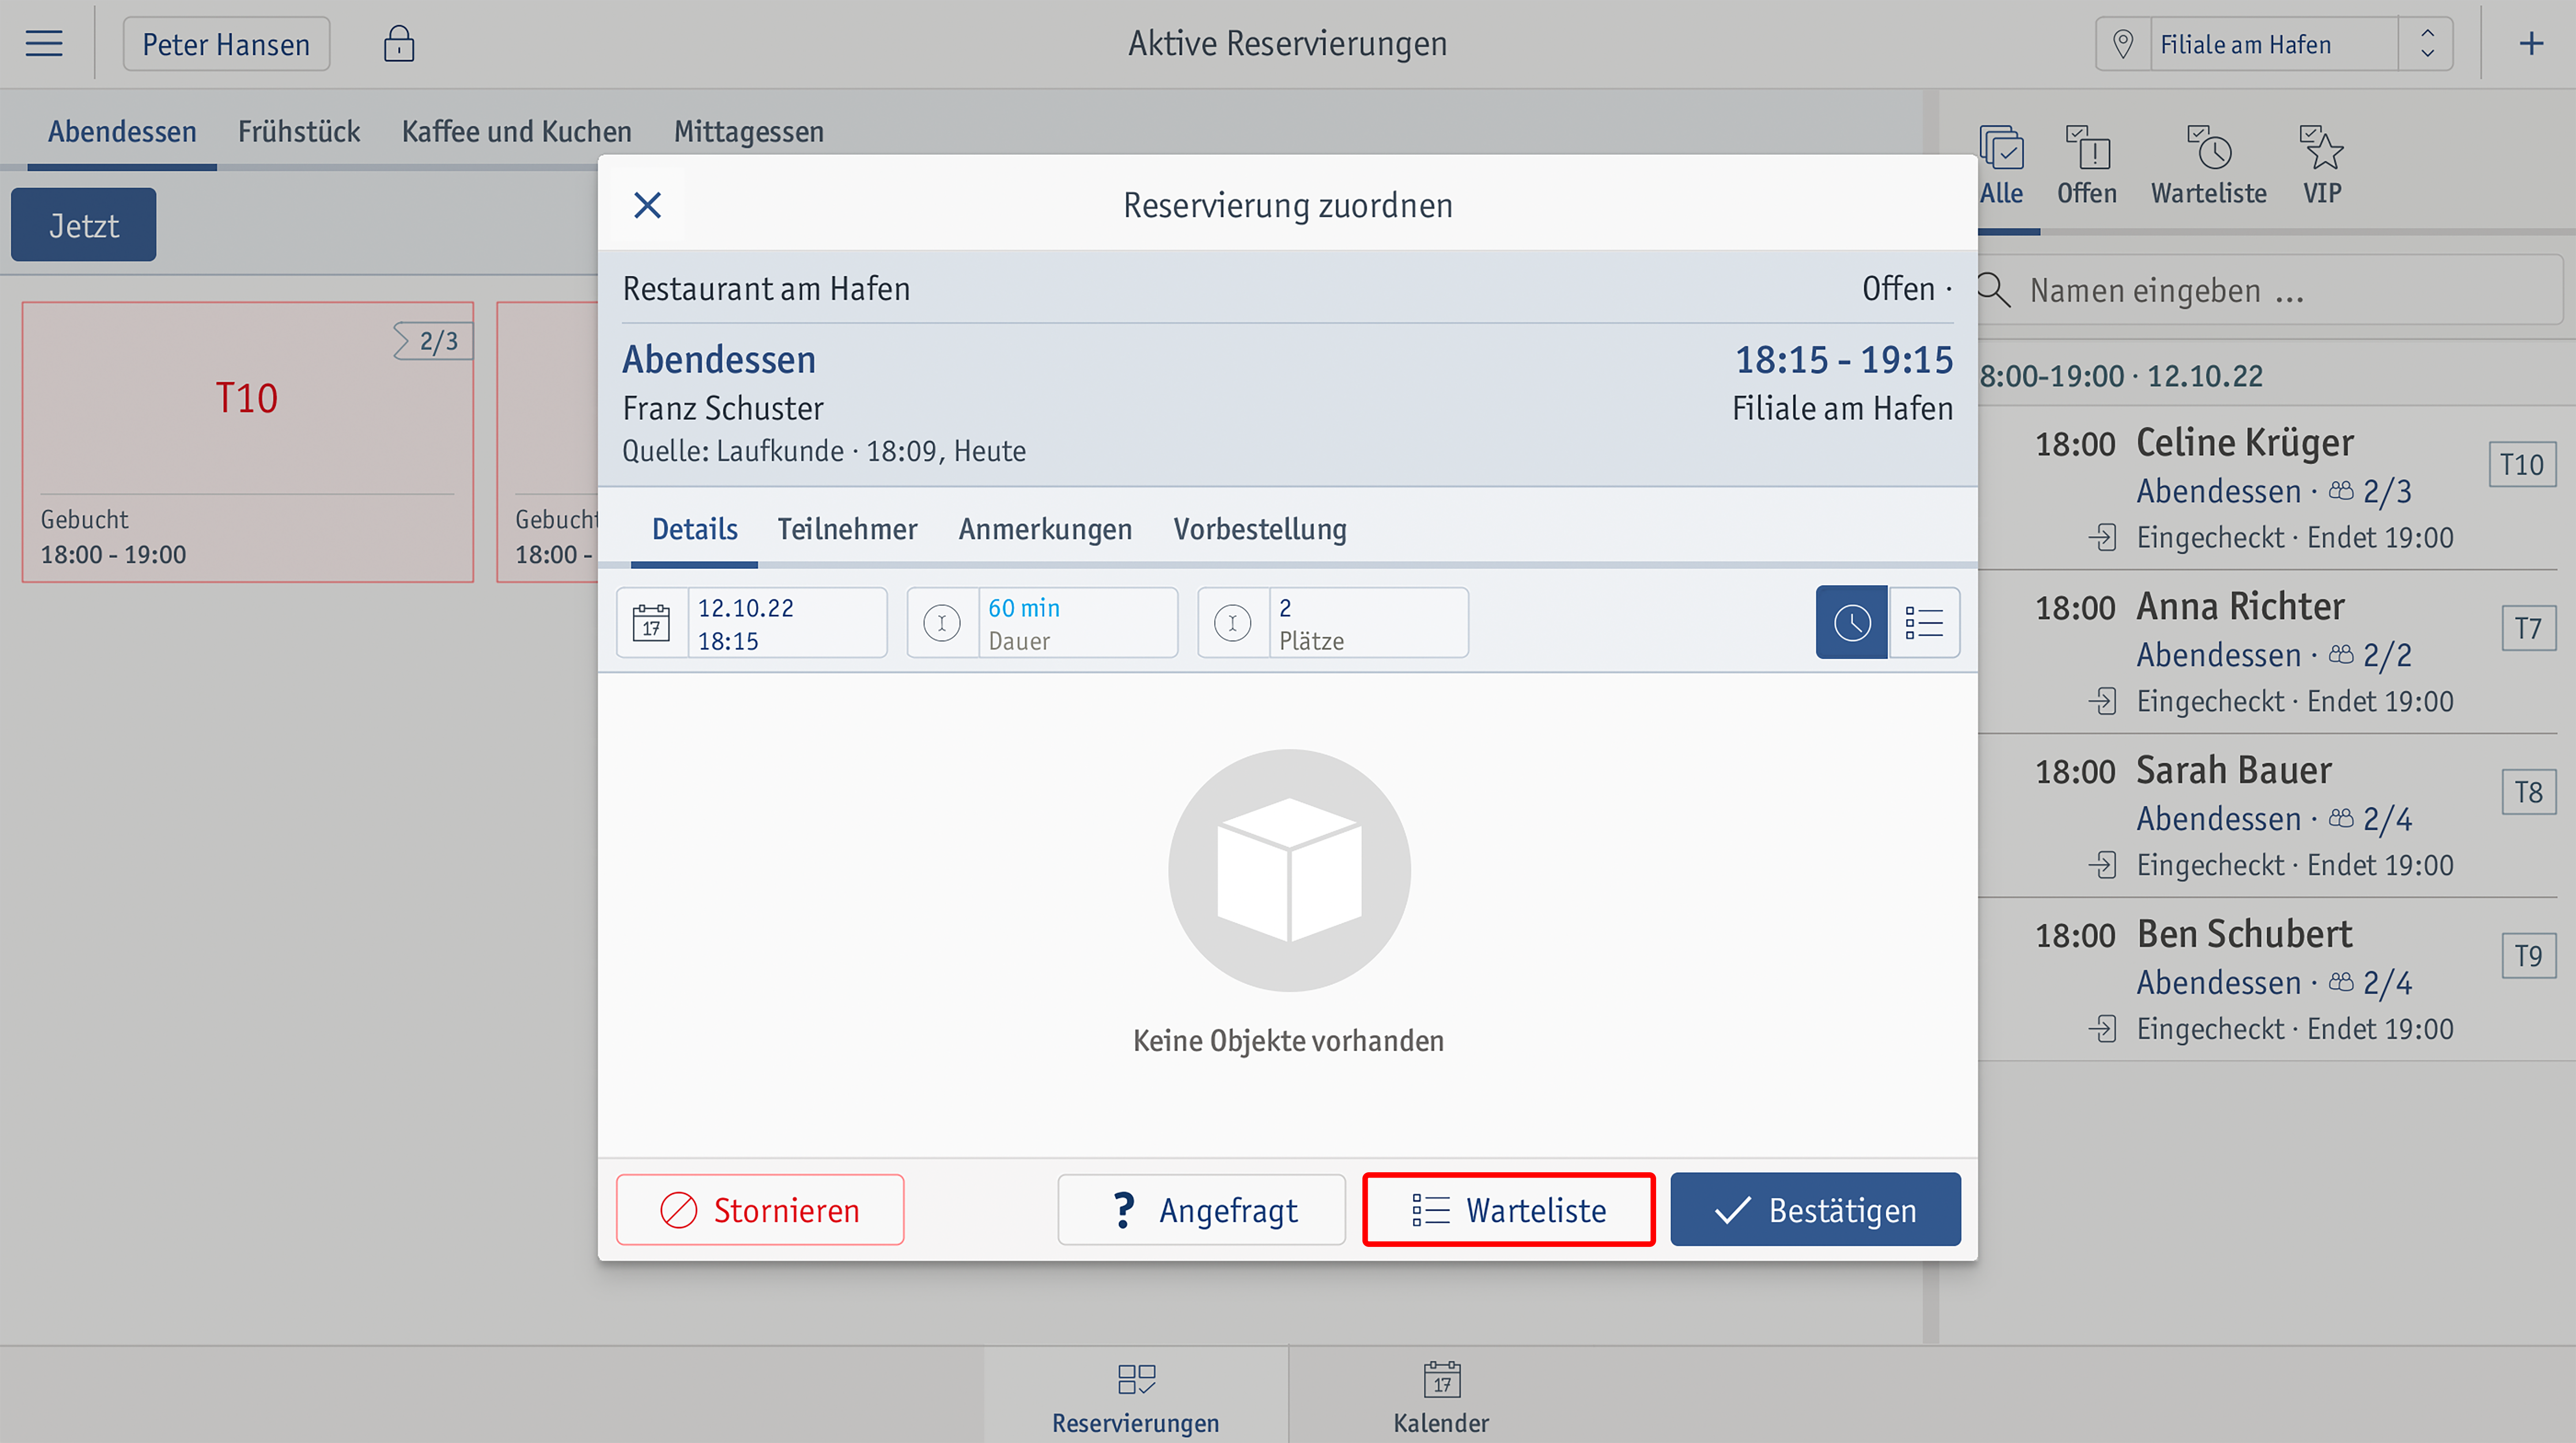Screen dimensions: 2576x1443
Task: Click the Warteliste button in dialog
Action: pyautogui.click(x=1509, y=1210)
